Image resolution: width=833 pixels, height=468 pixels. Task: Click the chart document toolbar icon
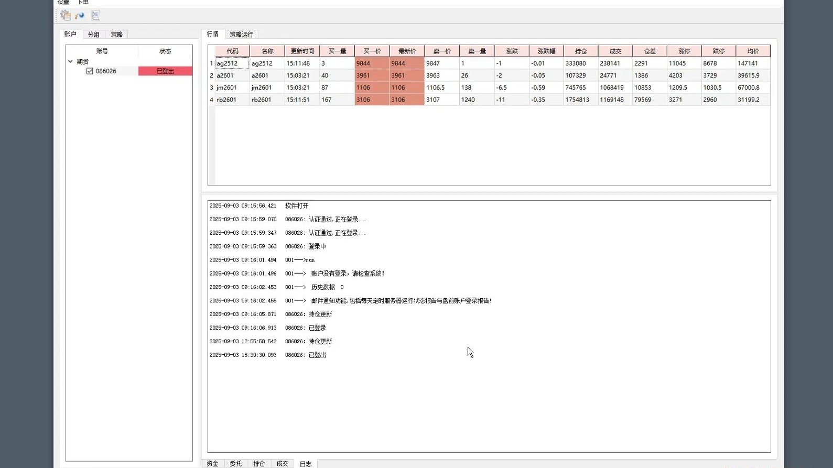point(95,16)
